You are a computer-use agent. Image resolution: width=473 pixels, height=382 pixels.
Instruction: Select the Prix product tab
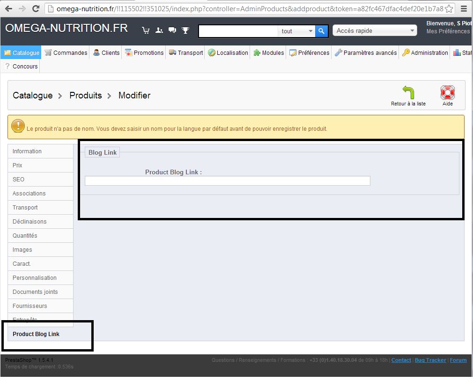[x=40, y=165]
